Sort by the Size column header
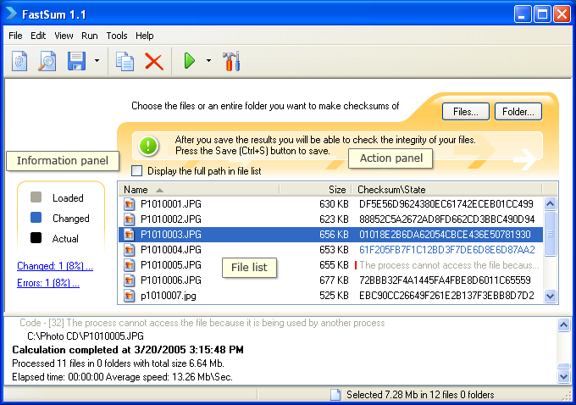This screenshot has height=405, width=576. click(316, 189)
